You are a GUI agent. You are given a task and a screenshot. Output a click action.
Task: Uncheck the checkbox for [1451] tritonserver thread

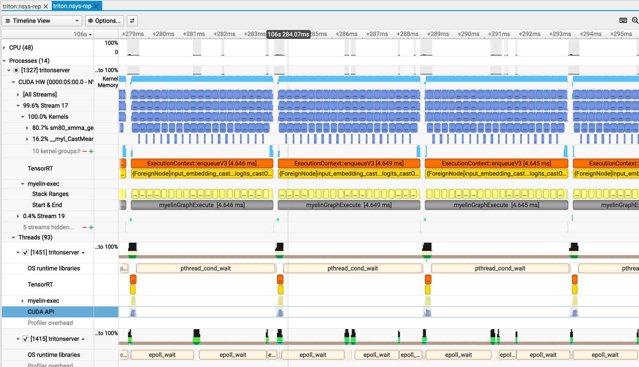(x=25, y=252)
